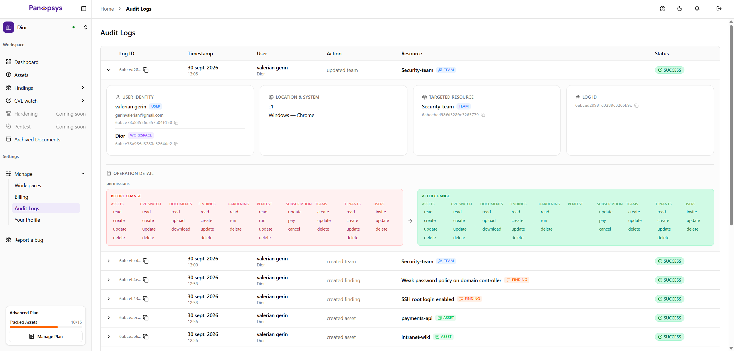Screen dimensions: 734x351
Task: Click TEAM tag beside updated team Security-team
Action: pyautogui.click(x=446, y=70)
